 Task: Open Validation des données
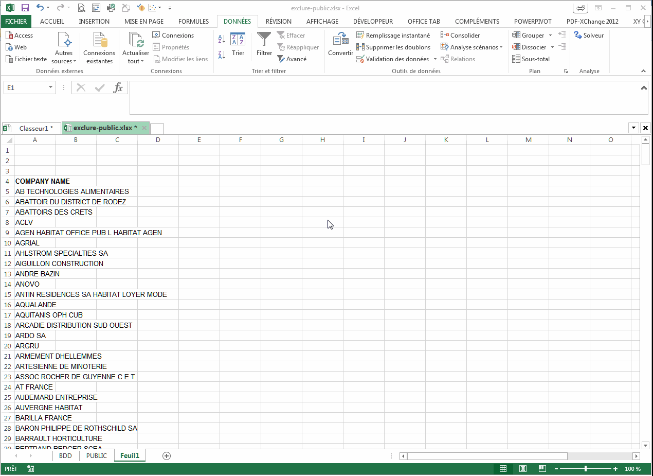coord(393,59)
